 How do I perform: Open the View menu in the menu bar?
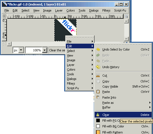(36, 10)
